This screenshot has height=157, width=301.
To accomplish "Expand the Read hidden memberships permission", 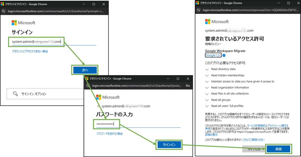I will tap(207, 75).
